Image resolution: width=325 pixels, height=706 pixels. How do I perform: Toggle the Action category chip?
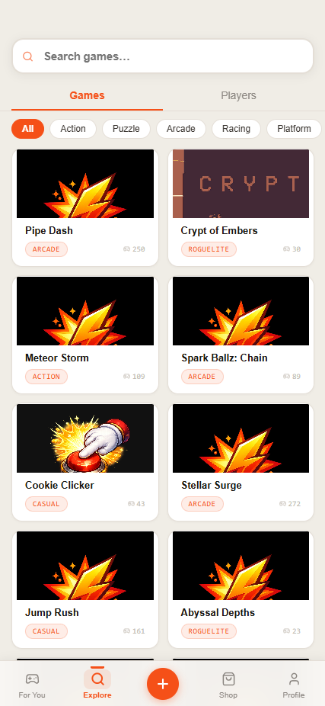click(x=73, y=129)
